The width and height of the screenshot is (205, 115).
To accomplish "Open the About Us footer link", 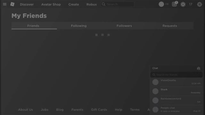I will [26, 110].
